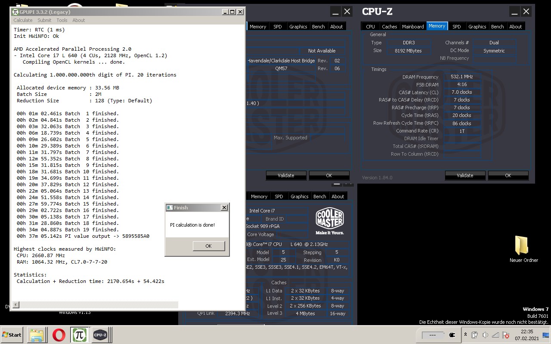Close the Finish dialog with its X
Viewport: 551px width, 344px height.
click(x=224, y=208)
